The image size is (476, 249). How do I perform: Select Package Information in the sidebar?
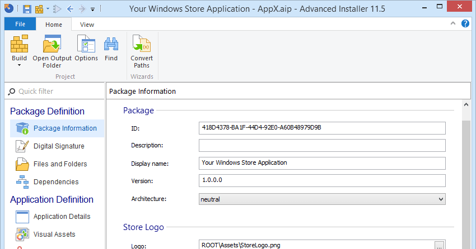tap(57, 128)
